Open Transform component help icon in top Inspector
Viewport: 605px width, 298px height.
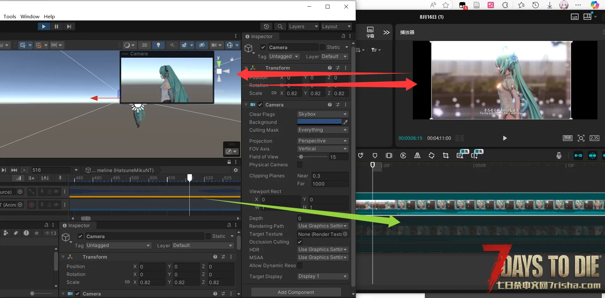pyautogui.click(x=329, y=68)
